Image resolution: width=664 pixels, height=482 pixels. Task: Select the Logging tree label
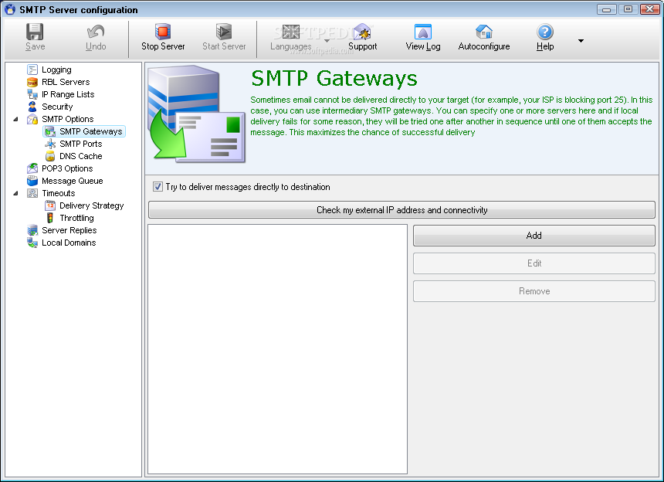pyautogui.click(x=56, y=70)
